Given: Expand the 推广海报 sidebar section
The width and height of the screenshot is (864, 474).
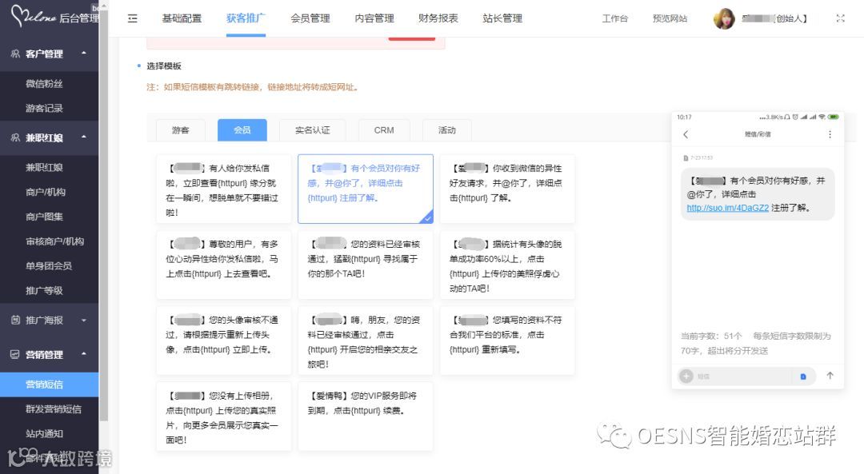Looking at the screenshot, I should 84,320.
